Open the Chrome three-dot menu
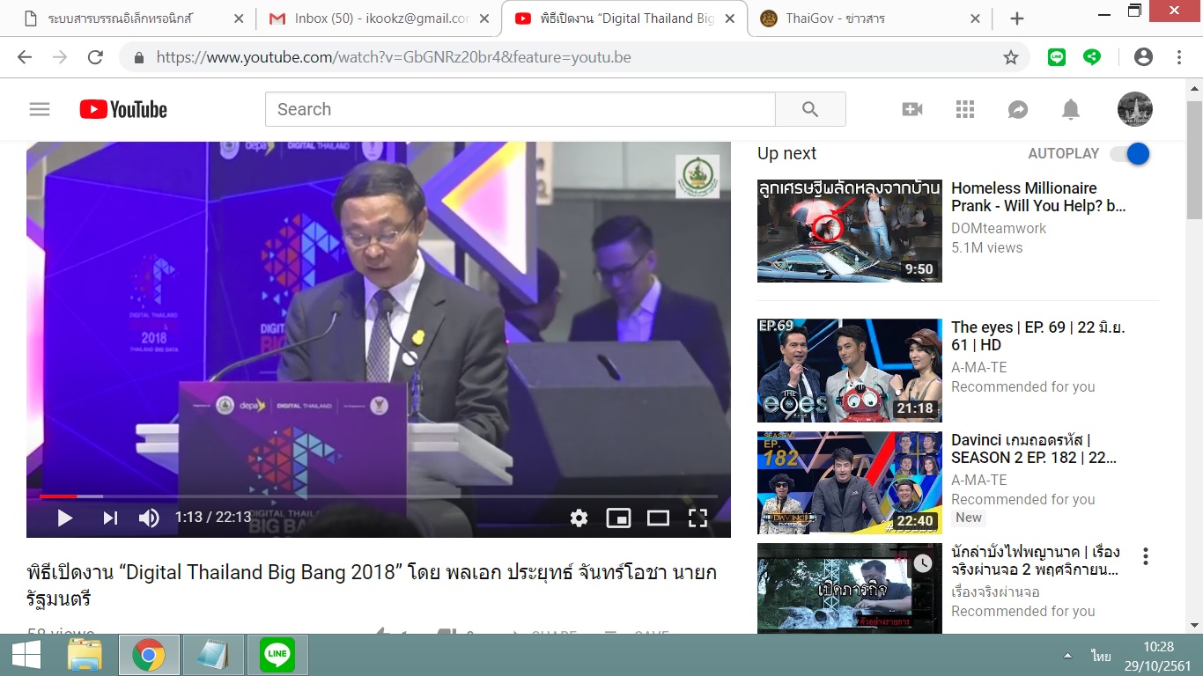 coord(1179,57)
